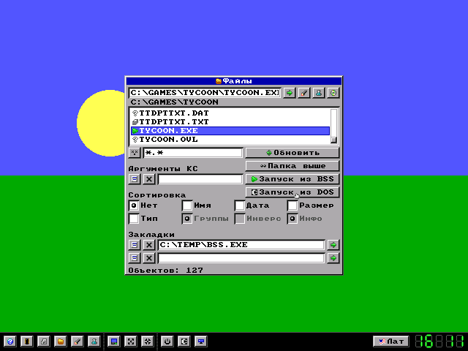Select the Нет sorting option
This screenshot has height=351, width=468.
click(134, 205)
